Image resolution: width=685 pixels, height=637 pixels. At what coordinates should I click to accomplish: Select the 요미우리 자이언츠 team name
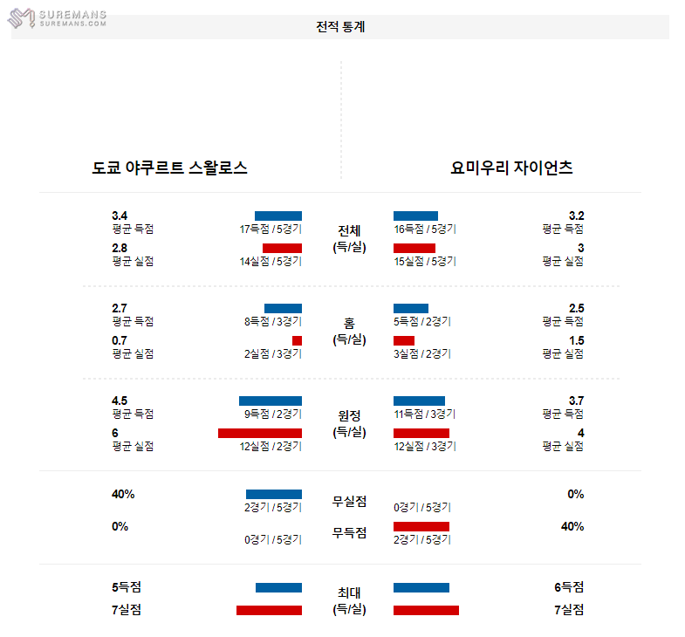coord(512,168)
